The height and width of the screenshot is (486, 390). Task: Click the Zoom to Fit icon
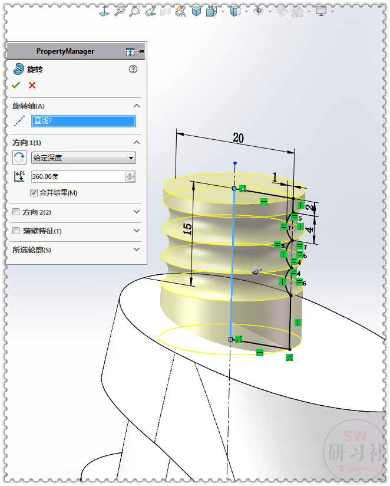[x=120, y=11]
